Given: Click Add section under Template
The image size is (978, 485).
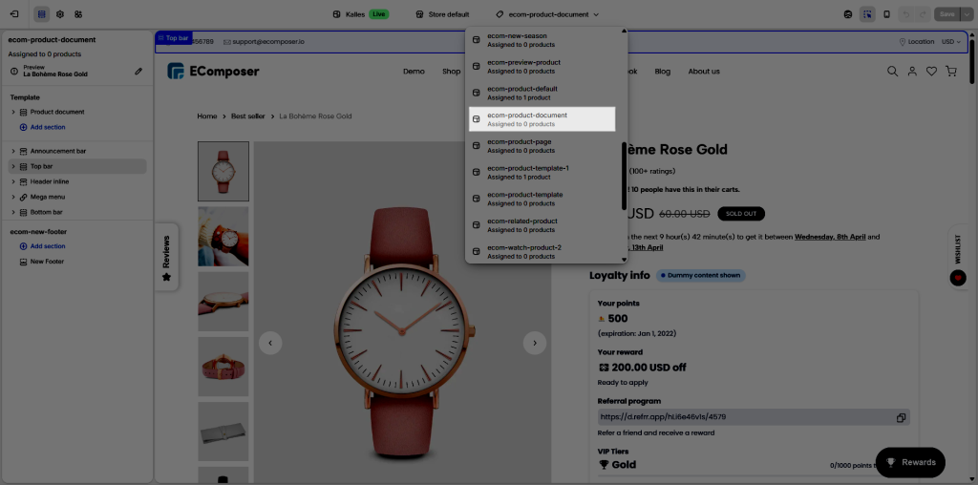Looking at the screenshot, I should (47, 127).
